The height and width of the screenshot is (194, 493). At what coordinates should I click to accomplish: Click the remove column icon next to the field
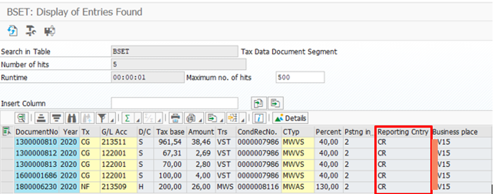point(276,103)
